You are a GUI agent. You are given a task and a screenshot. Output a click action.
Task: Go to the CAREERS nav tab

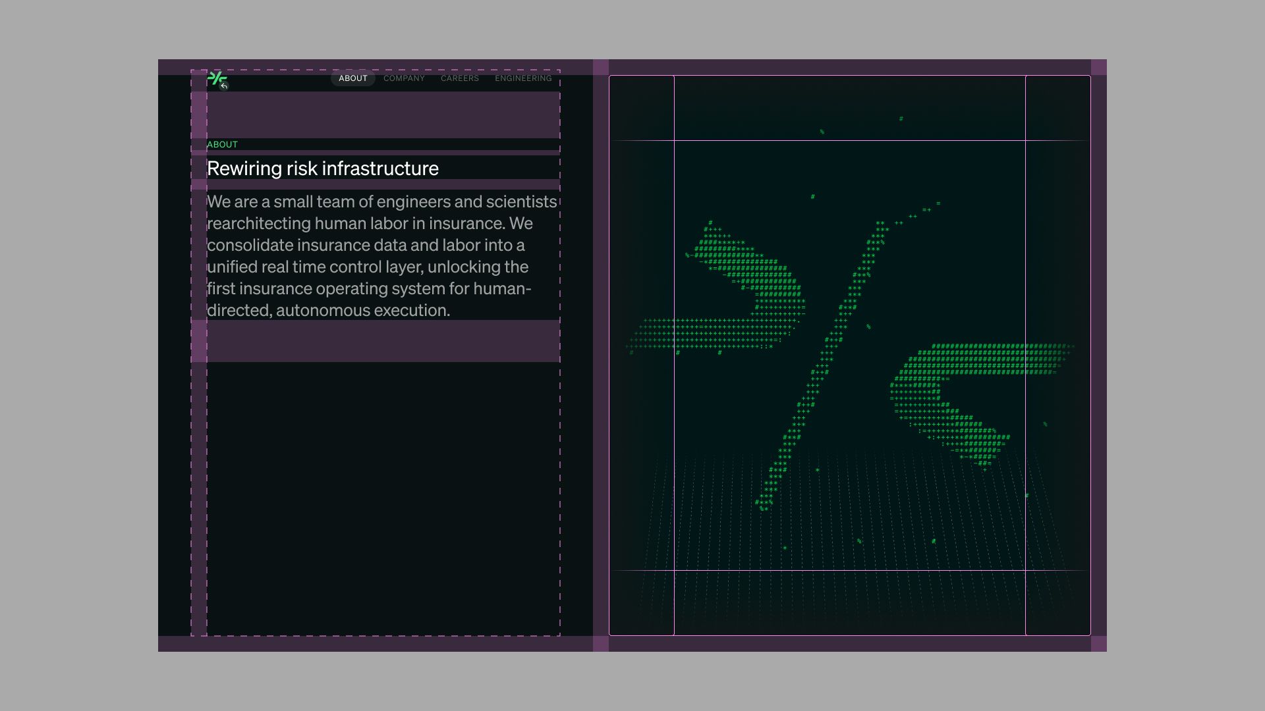460,78
